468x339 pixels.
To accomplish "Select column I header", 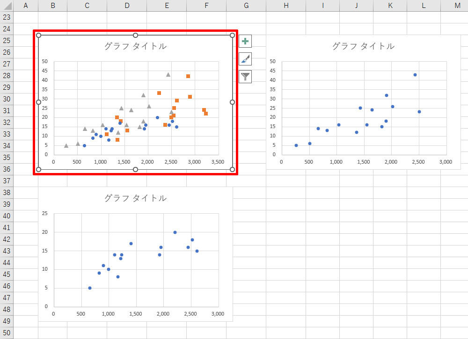I will (322, 5).
